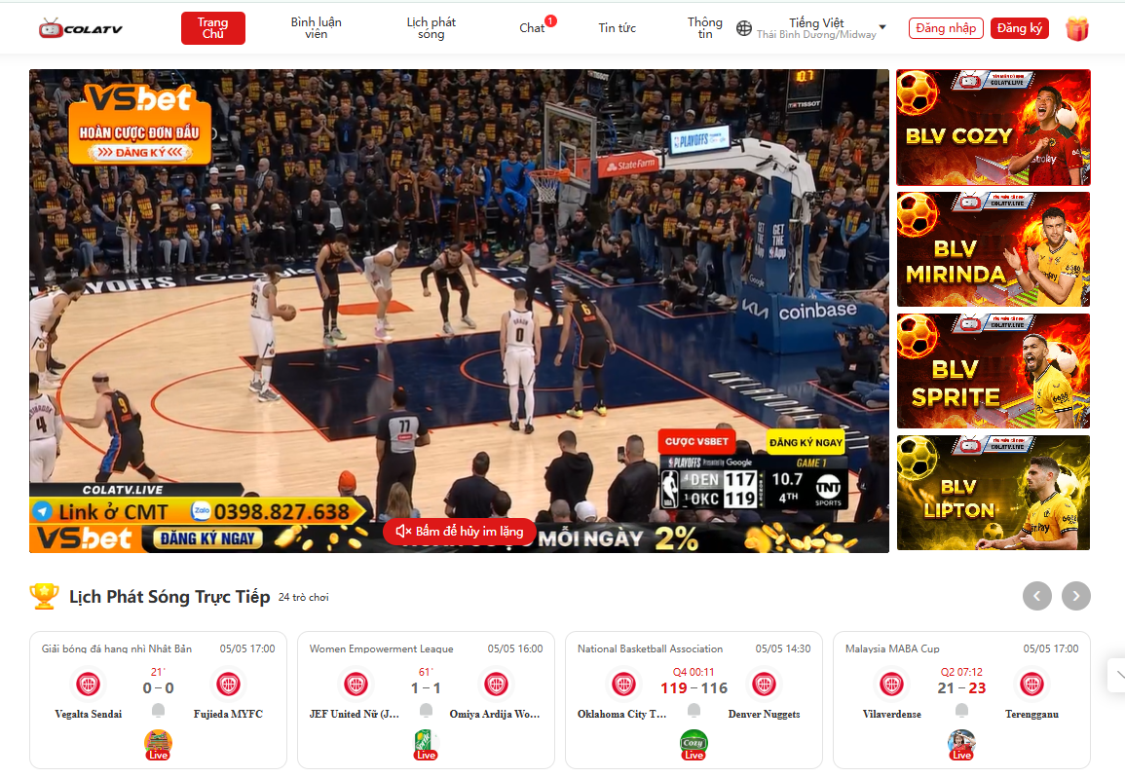Click the trophy icon beside Lịch Phát Sóng

[x=44, y=597]
